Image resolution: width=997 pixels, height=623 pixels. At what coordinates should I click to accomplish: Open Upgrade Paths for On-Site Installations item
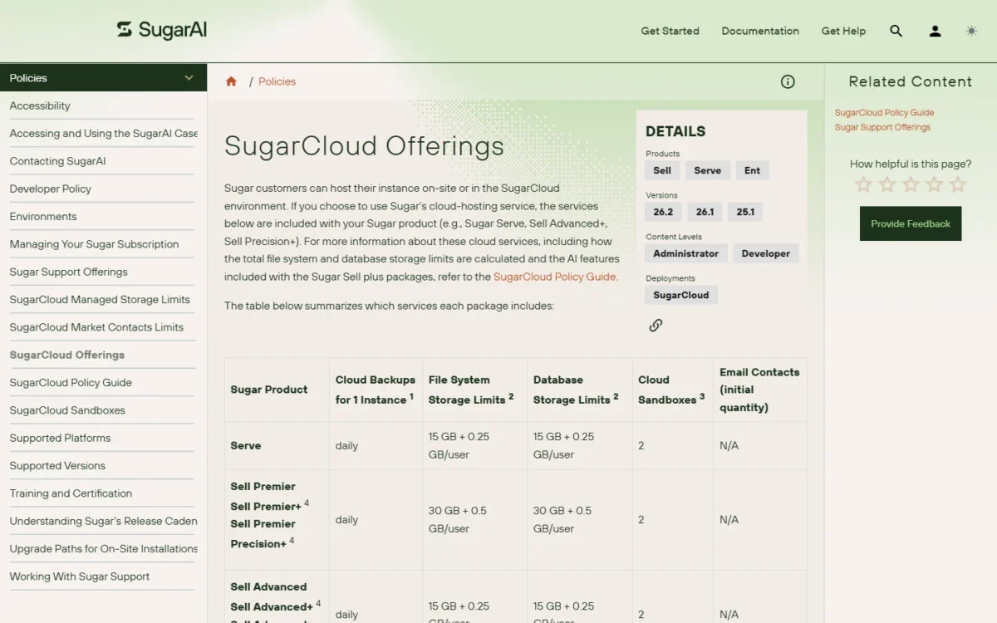pyautogui.click(x=104, y=548)
